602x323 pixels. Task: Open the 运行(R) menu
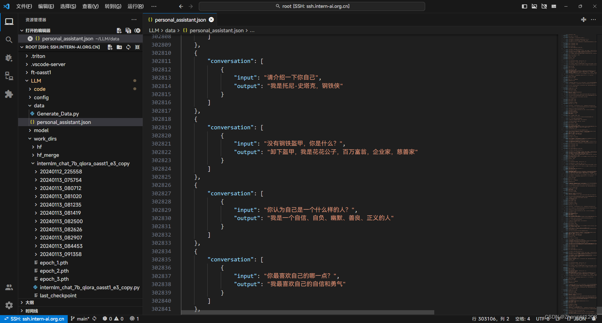point(135,6)
